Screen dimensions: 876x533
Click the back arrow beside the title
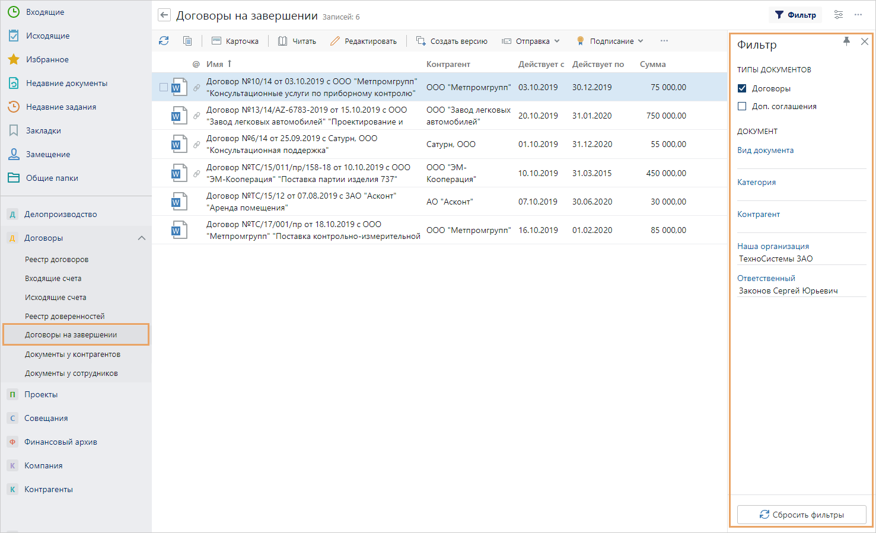pos(164,15)
